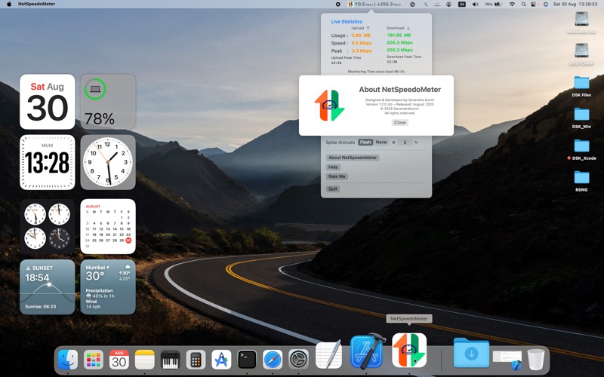Image resolution: width=604 pixels, height=377 pixels.
Task: Open System Settings from the Dock
Action: (298, 360)
